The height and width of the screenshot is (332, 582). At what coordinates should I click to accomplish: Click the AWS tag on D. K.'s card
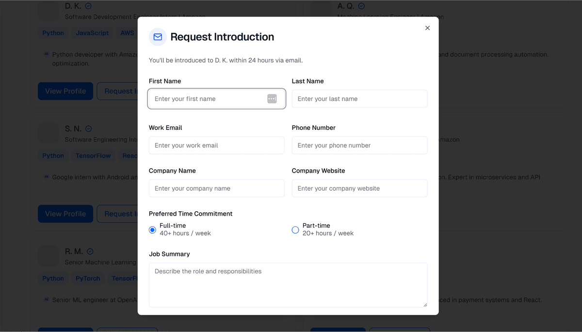(x=127, y=33)
